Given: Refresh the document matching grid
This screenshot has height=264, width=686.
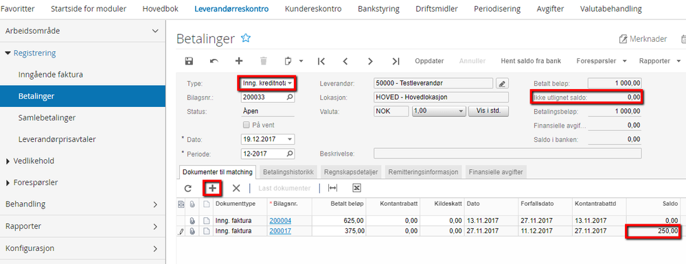Looking at the screenshot, I should 188,189.
